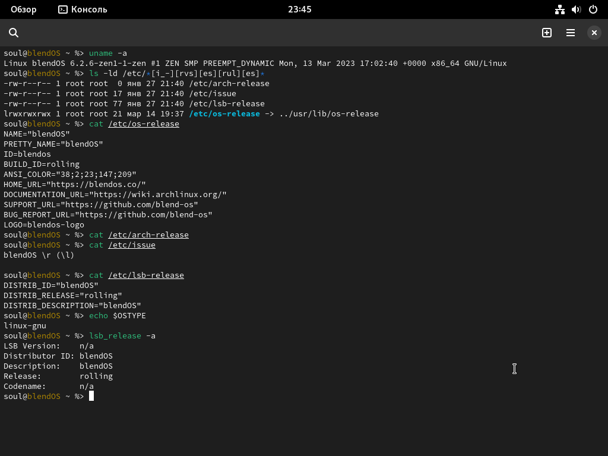
Task: Click the network status icon
Action: pyautogui.click(x=559, y=9)
